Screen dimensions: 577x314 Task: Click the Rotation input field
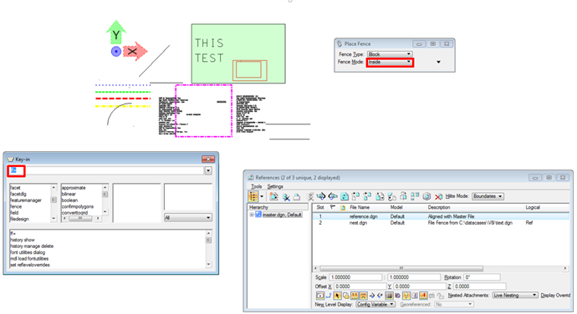(x=482, y=277)
